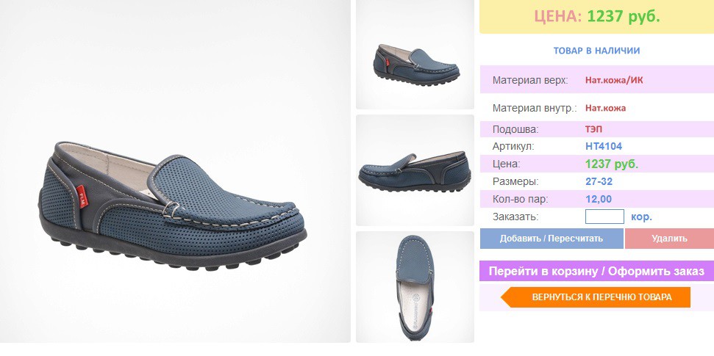The height and width of the screenshot is (356, 714).
Task: Click the article number НТ4104
Action: (x=604, y=146)
